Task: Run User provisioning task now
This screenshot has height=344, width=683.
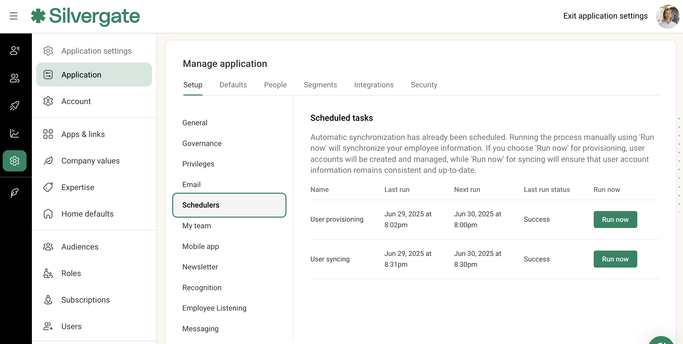Action: (x=615, y=220)
